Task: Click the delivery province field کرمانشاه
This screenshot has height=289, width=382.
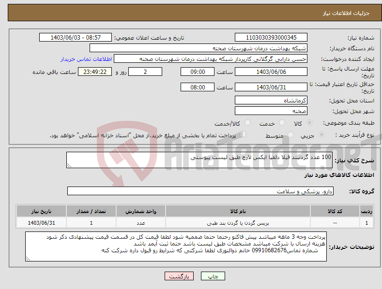Action: (271, 100)
